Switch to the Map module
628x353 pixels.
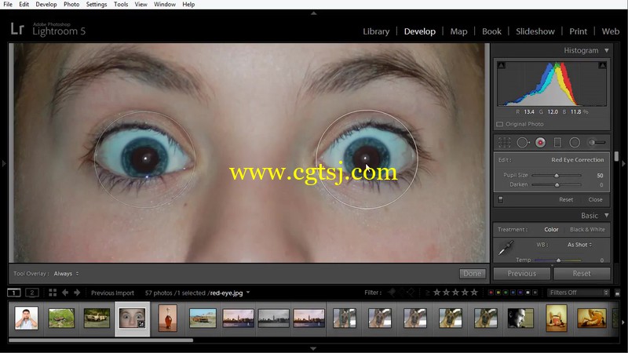[x=458, y=31]
